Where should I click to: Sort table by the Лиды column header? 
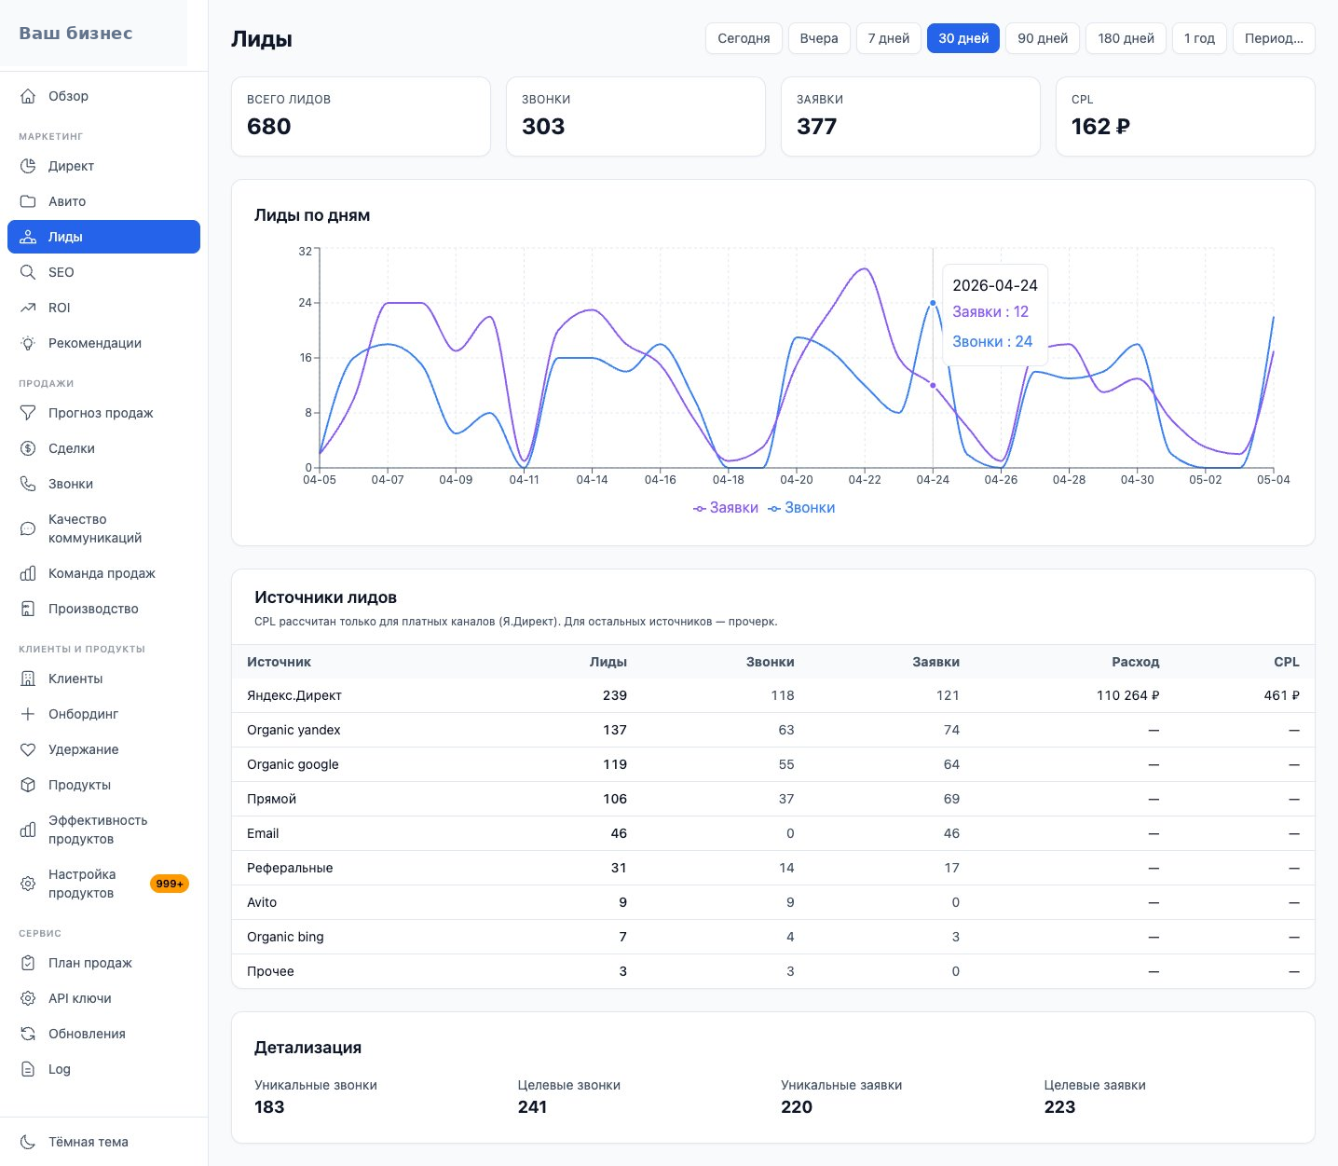[x=608, y=662]
